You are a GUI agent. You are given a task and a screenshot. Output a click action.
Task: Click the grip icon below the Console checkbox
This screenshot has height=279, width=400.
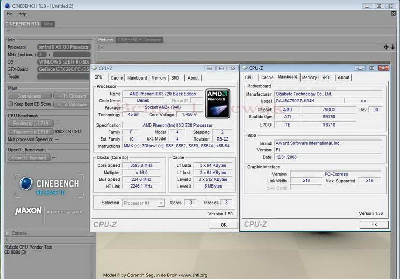[x=8, y=240]
